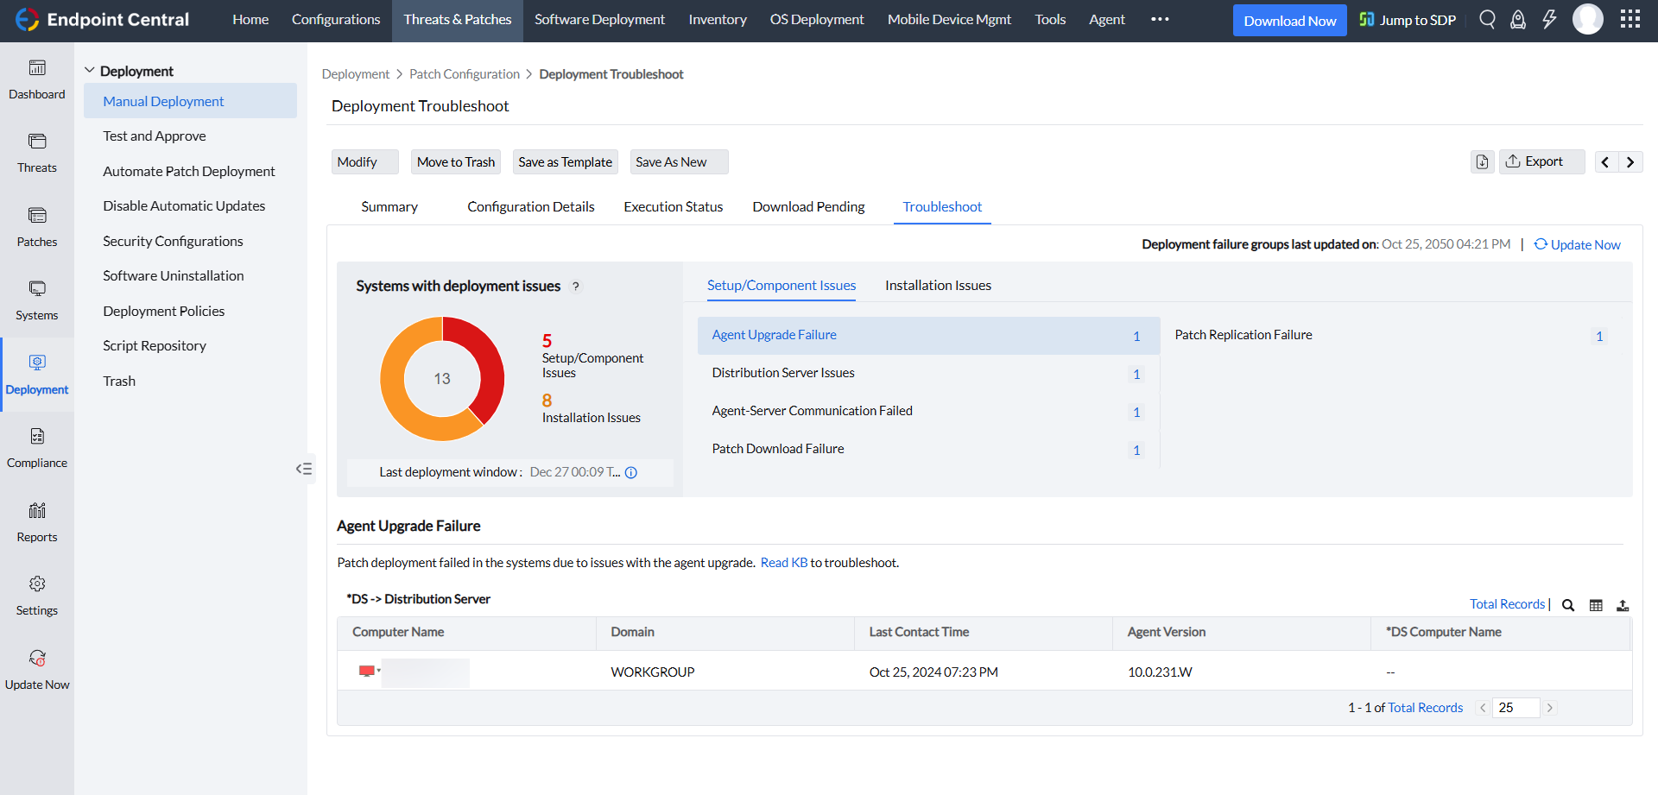
Task: Click the search icon above the failure table
Action: pos(1568,605)
